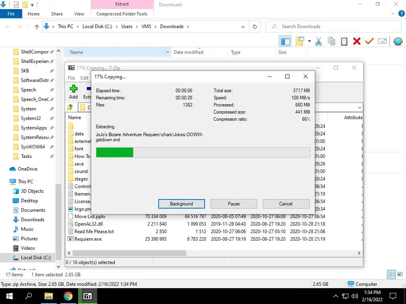Open Windows Start menu
This screenshot has height=304, width=406.
[x=10, y=296]
